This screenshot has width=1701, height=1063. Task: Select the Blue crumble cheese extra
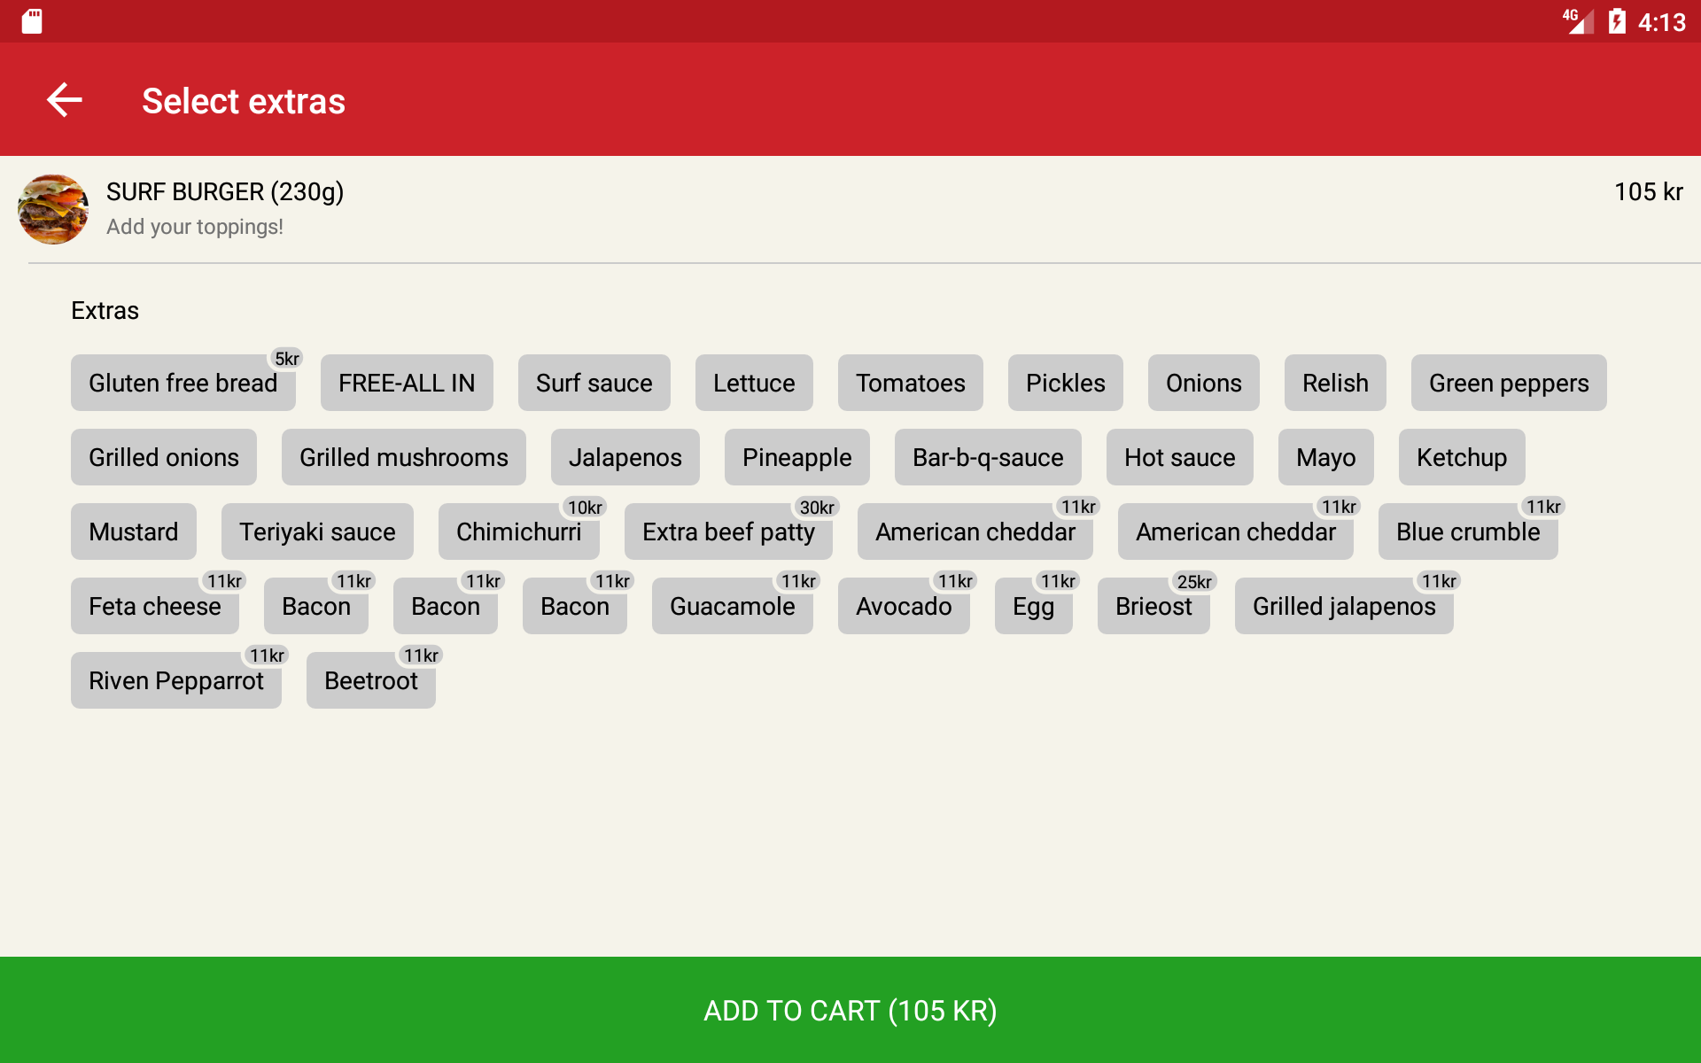[x=1467, y=531]
